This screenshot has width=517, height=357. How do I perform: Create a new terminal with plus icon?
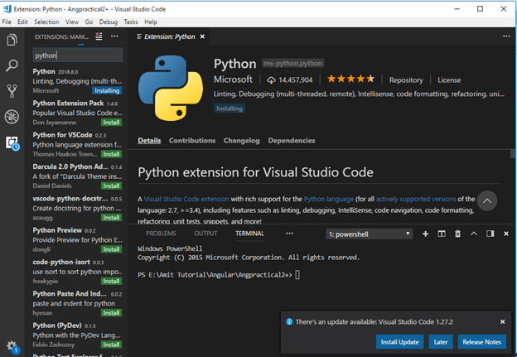[426, 234]
